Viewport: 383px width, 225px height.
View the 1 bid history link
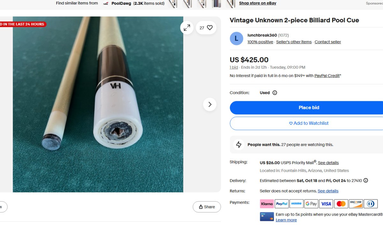point(234,67)
